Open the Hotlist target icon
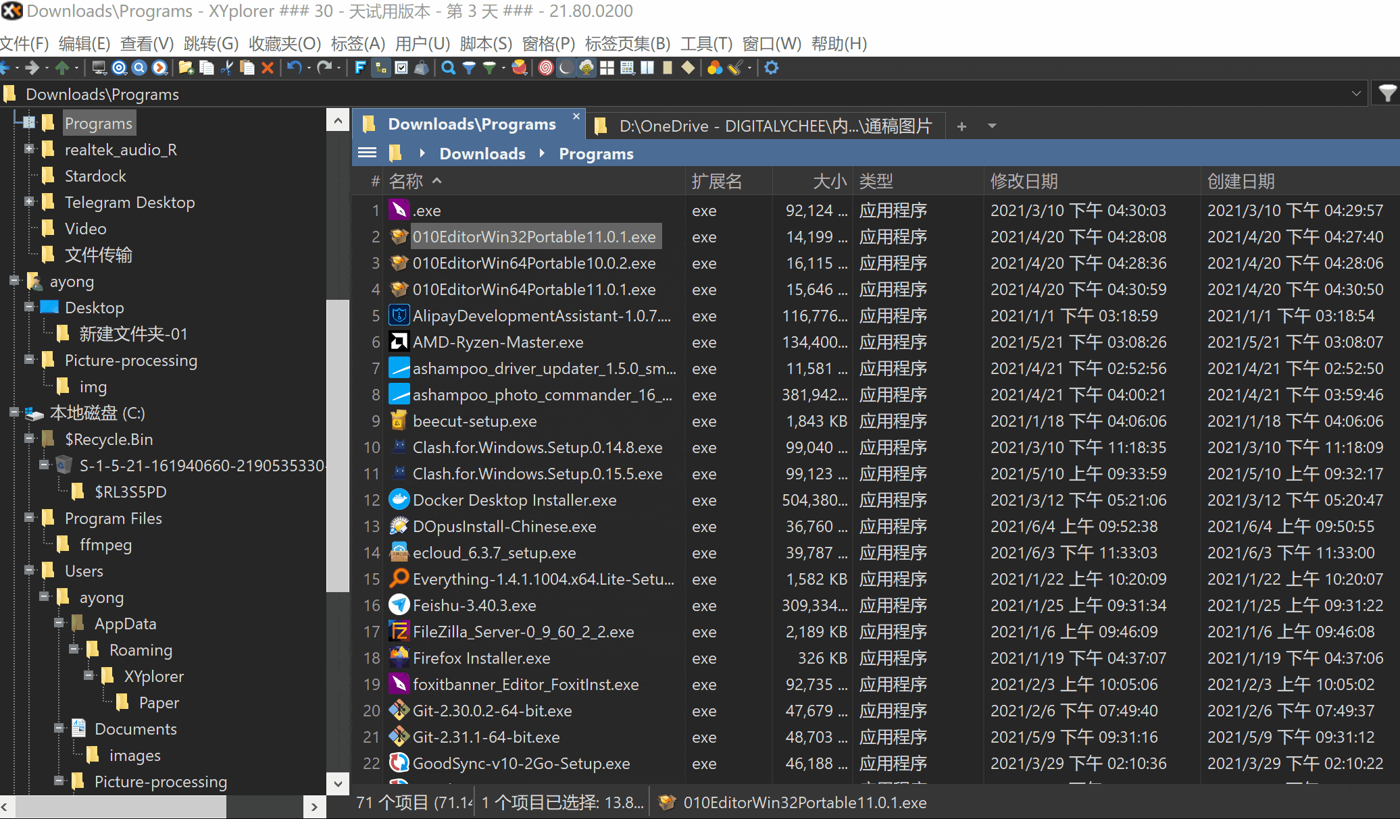 (x=120, y=68)
